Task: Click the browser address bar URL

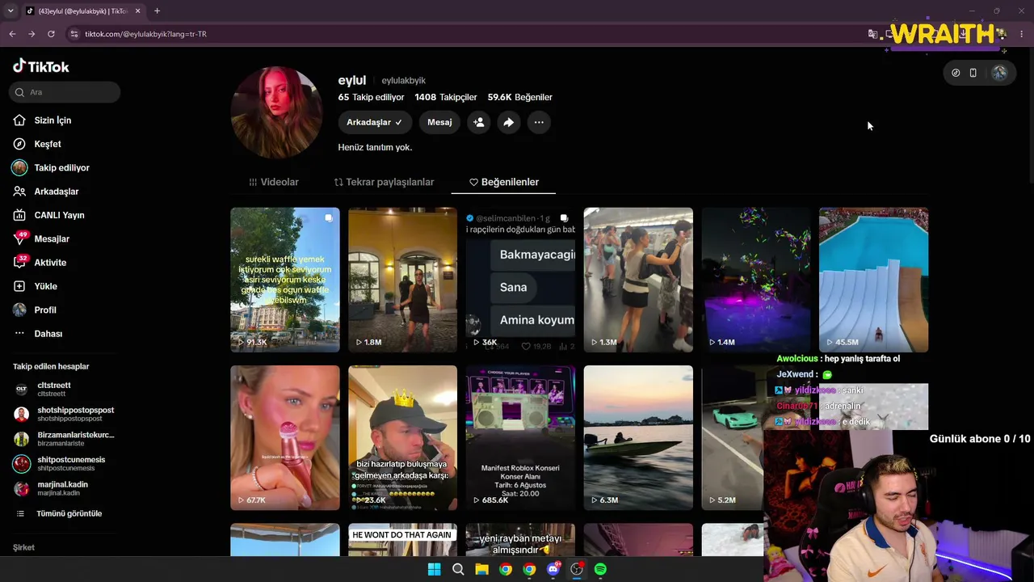Action: click(145, 34)
